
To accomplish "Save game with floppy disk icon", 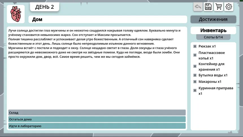I will click(x=208, y=7).
